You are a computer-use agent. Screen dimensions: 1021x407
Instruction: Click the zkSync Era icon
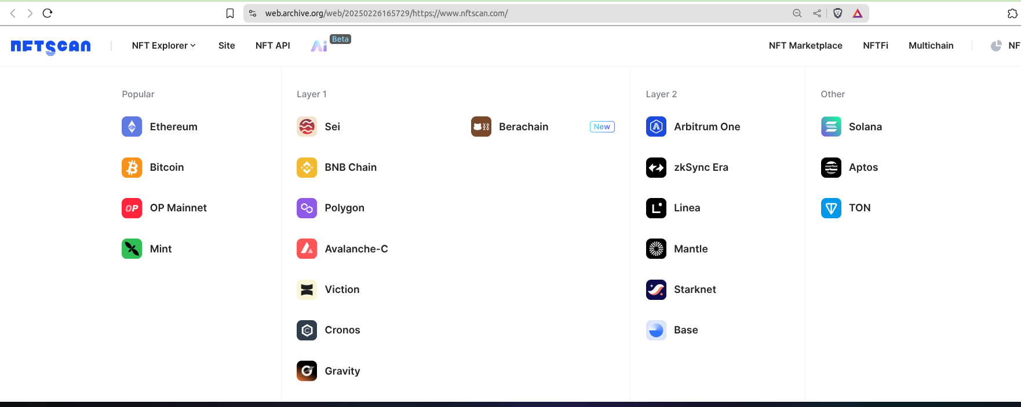[x=656, y=167]
